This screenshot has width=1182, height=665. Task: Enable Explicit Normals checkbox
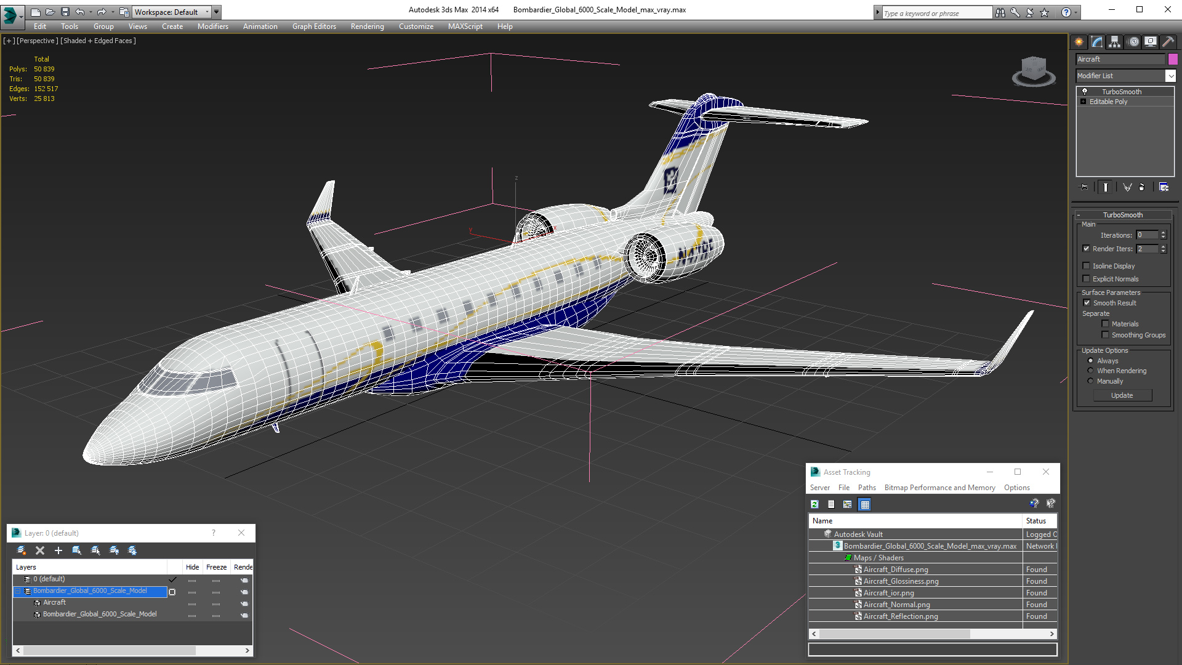pyautogui.click(x=1087, y=279)
